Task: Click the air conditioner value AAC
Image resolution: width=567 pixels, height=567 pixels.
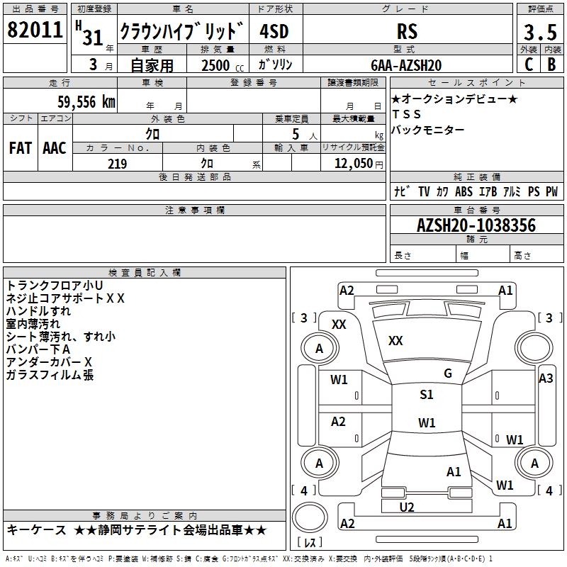Action: (x=55, y=148)
